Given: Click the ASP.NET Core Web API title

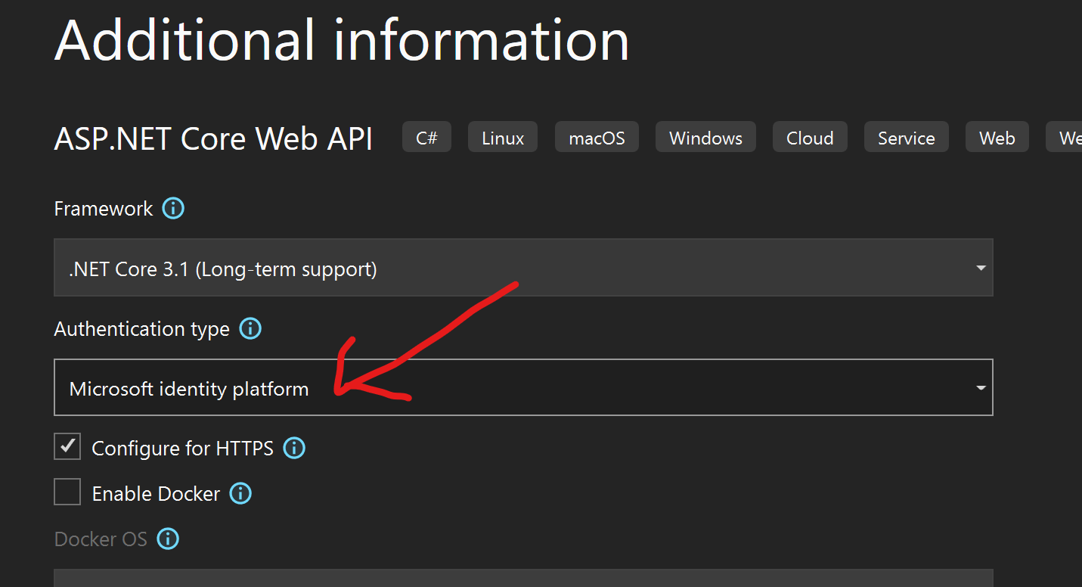Looking at the screenshot, I should 213,138.
